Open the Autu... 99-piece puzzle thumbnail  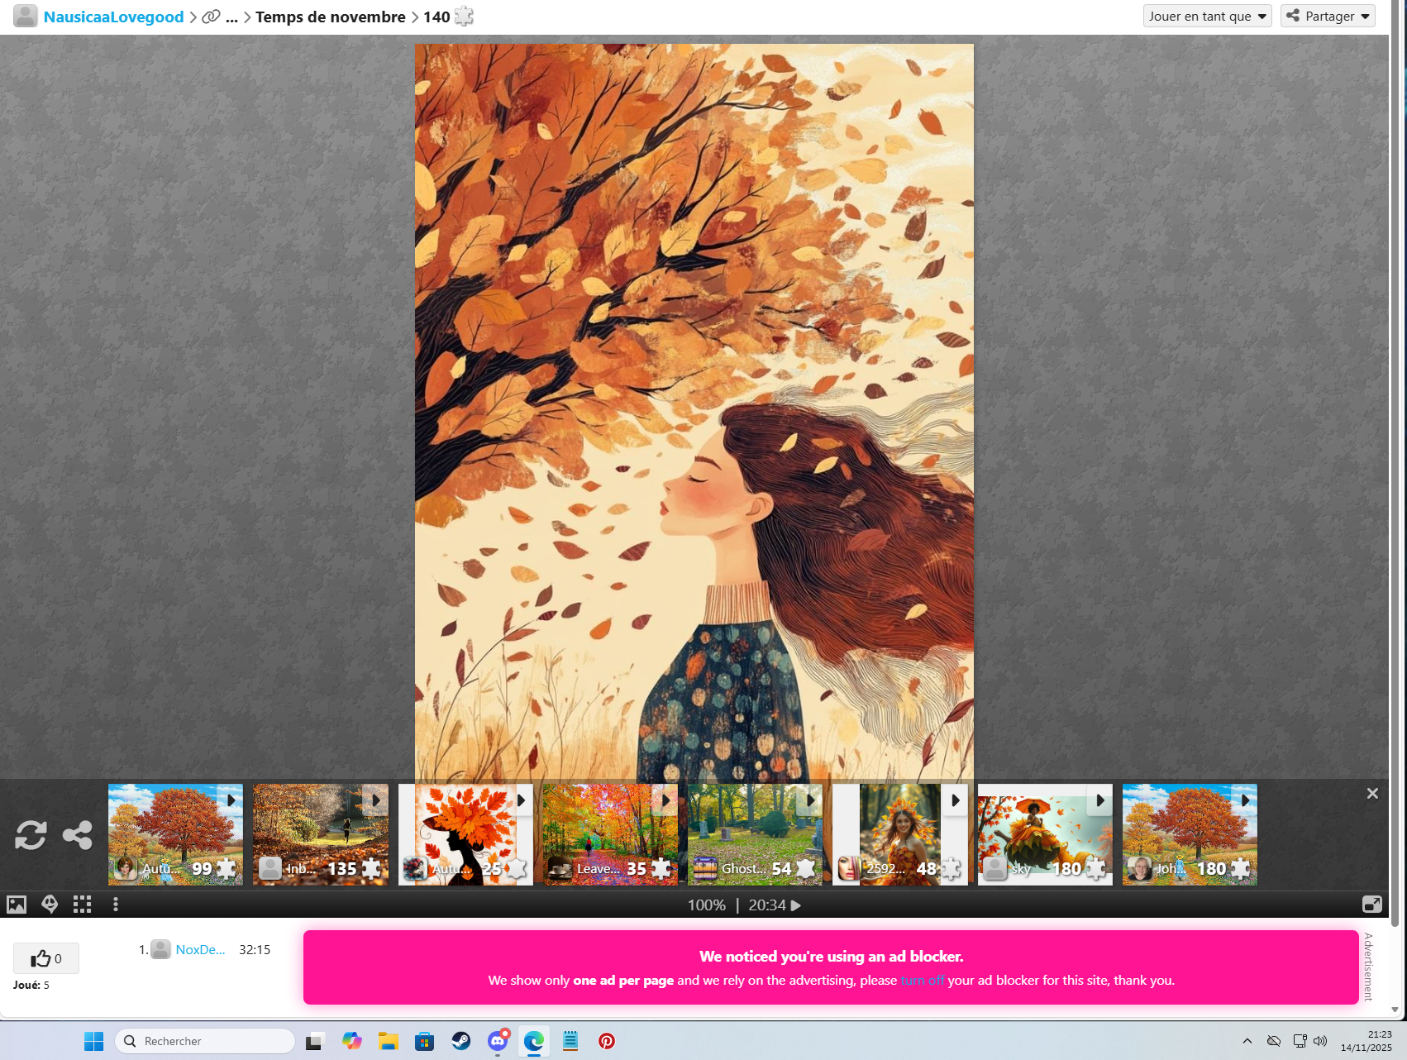[x=175, y=834]
